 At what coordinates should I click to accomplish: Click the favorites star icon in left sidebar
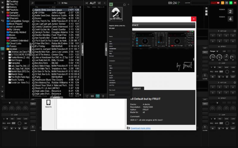pos(2,2)
